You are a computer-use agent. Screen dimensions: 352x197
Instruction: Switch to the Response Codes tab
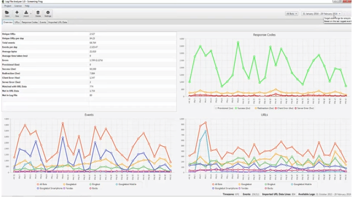click(x=29, y=22)
